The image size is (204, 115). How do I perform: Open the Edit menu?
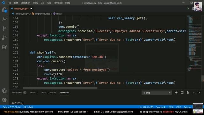(x=16, y=3)
